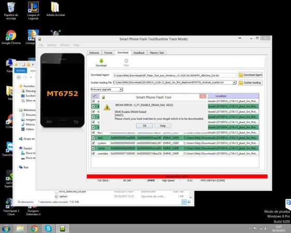This screenshot has height=233, width=291.
Task: Click the Stop icon in Flash Tool
Action: 126,61
